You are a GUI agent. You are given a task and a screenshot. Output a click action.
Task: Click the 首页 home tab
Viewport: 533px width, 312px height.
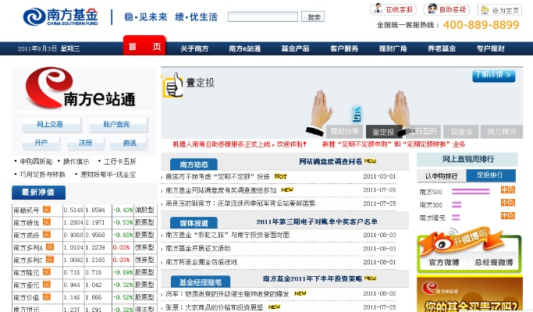pos(144,47)
